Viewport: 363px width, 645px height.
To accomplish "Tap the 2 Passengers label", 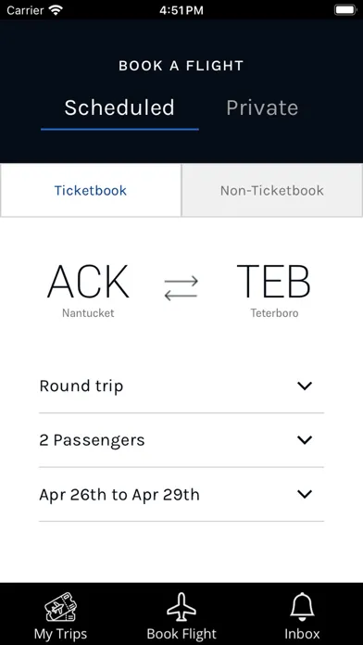I will [x=92, y=440].
